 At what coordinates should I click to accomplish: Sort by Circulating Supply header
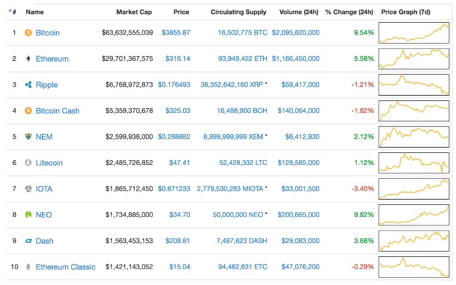coord(238,12)
